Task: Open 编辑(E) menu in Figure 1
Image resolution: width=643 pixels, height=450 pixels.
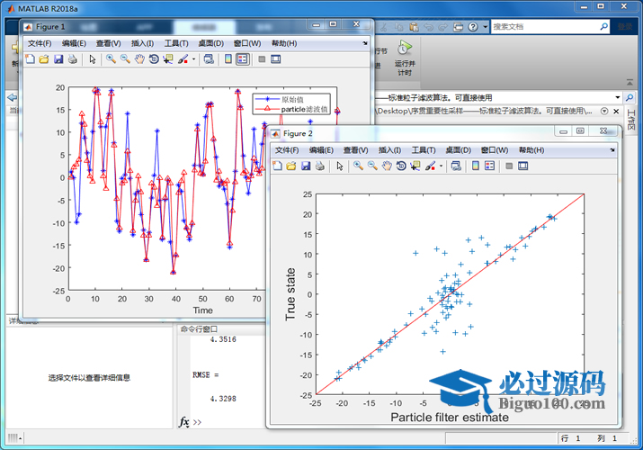Action: [x=74, y=43]
